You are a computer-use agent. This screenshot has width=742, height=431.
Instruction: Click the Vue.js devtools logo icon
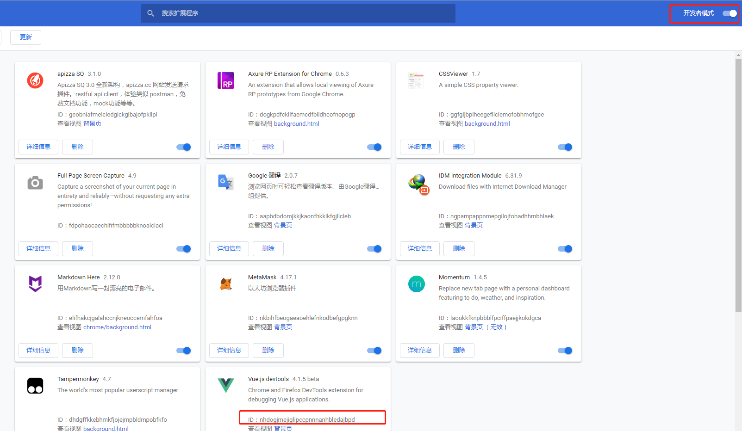(x=226, y=385)
